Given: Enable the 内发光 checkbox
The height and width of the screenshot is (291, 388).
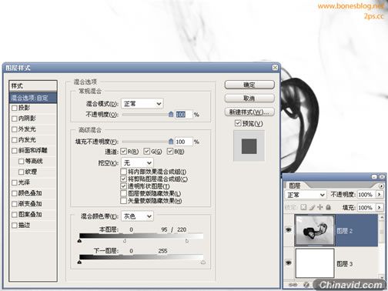Looking at the screenshot, I should pyautogui.click(x=15, y=140).
